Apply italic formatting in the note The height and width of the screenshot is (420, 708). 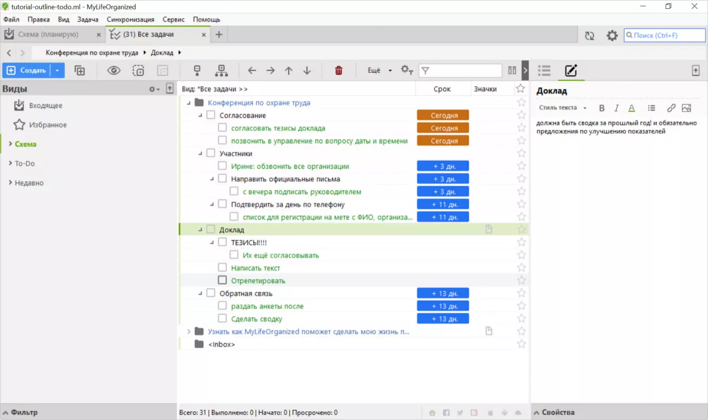pos(616,108)
